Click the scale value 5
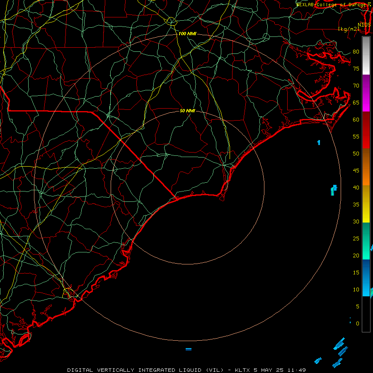This screenshot has width=373, height=373. [358, 307]
